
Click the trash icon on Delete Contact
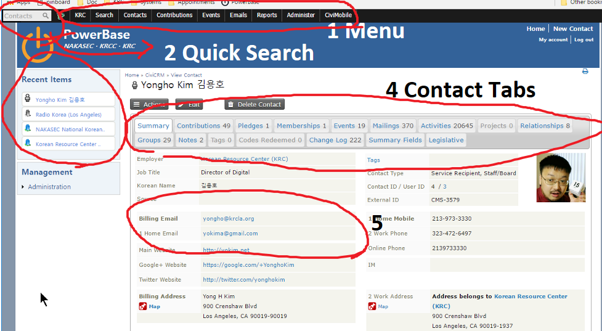pos(230,104)
